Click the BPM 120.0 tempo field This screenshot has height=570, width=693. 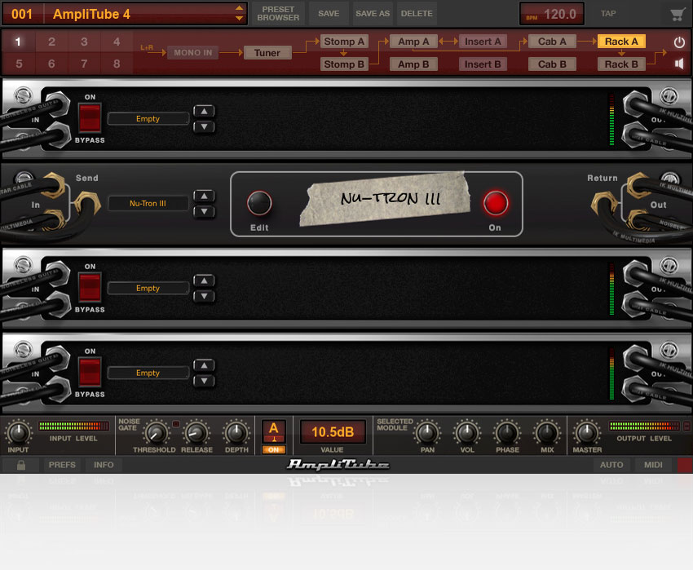[x=552, y=14]
